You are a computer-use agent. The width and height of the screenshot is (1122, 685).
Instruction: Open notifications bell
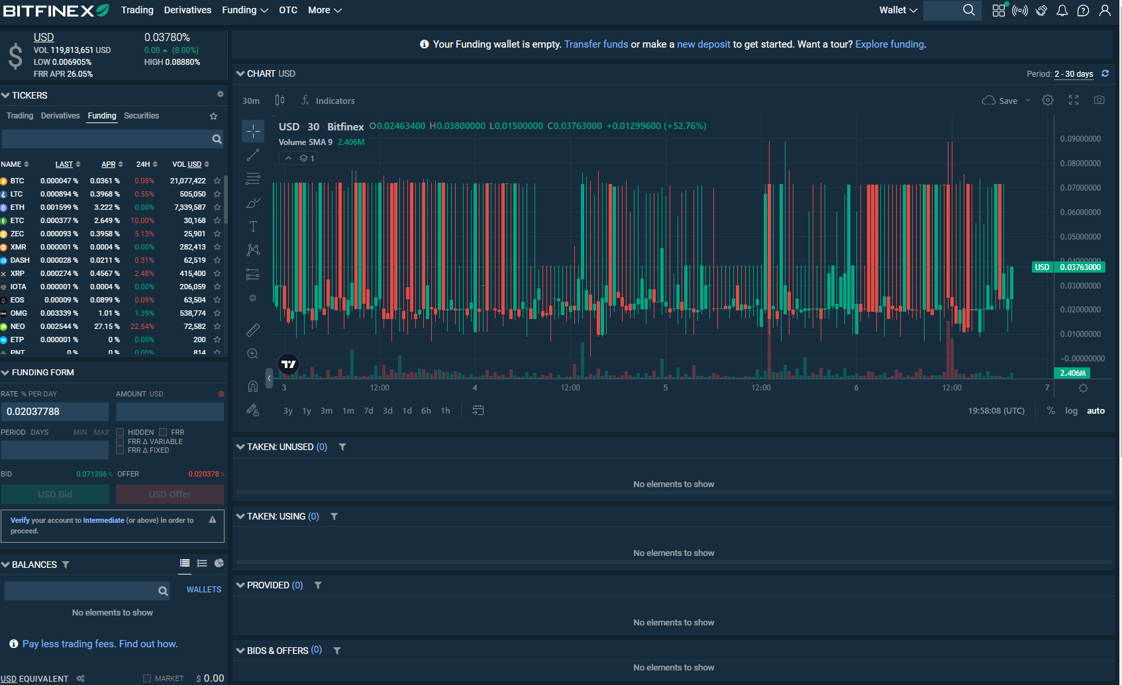click(1062, 11)
